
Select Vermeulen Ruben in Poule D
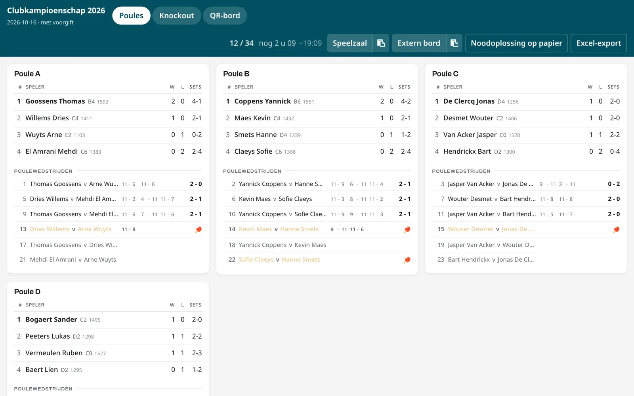(x=108, y=353)
